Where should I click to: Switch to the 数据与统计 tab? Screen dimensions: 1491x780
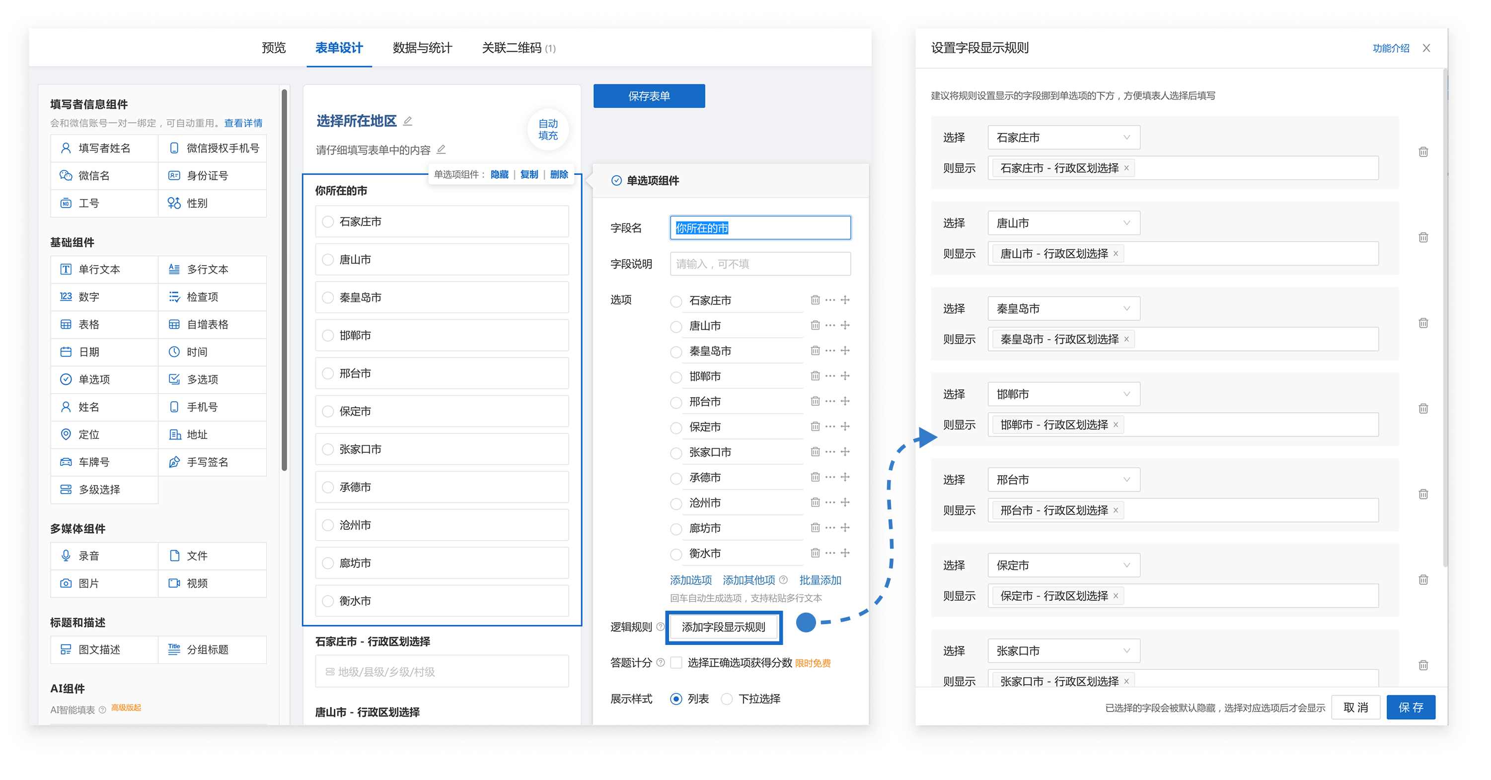(422, 48)
